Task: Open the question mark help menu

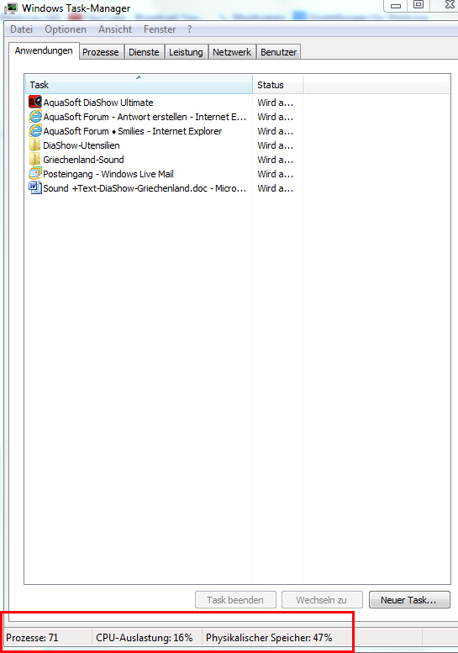Action: click(x=189, y=29)
